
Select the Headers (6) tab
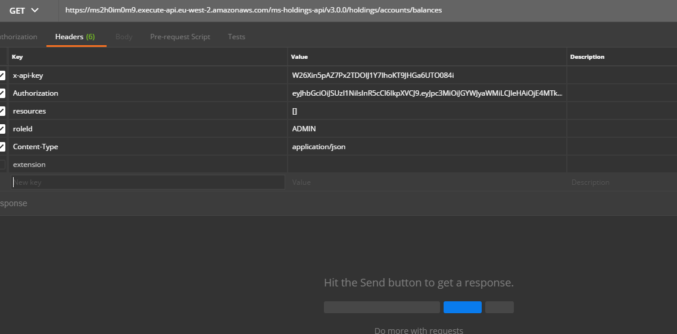pos(75,37)
